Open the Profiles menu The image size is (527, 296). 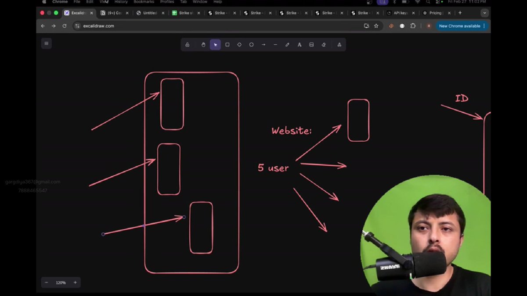coord(167,2)
